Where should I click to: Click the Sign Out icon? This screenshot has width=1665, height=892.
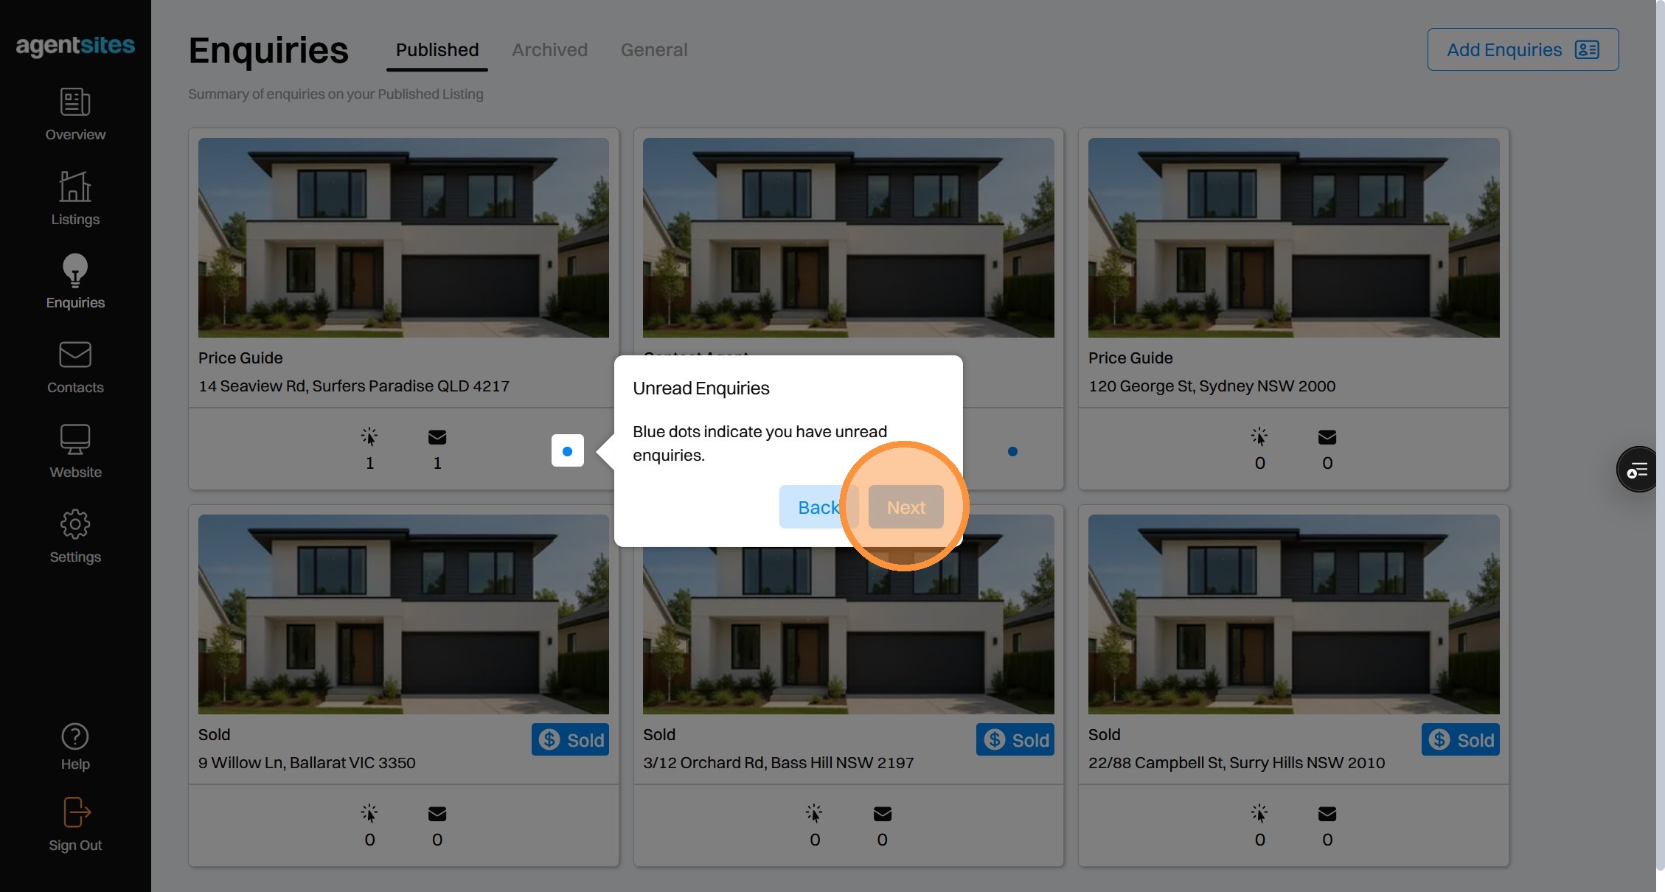pyautogui.click(x=75, y=812)
